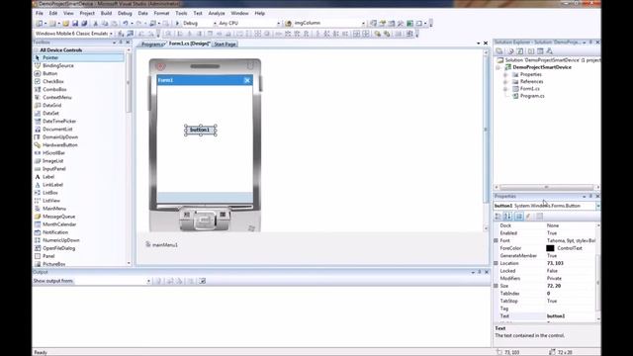633x356 pixels.
Task: Choose the Button control in Toolbox
Action: (50, 73)
